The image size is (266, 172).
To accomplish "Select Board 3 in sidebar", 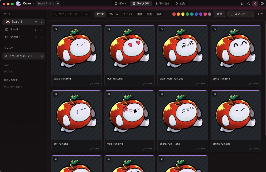I will tap(23, 37).
